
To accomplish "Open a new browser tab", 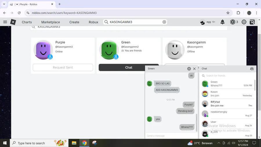I will tap(59, 4).
